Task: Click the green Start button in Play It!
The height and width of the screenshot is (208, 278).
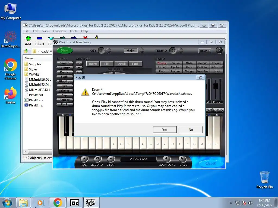Action: tap(65, 50)
